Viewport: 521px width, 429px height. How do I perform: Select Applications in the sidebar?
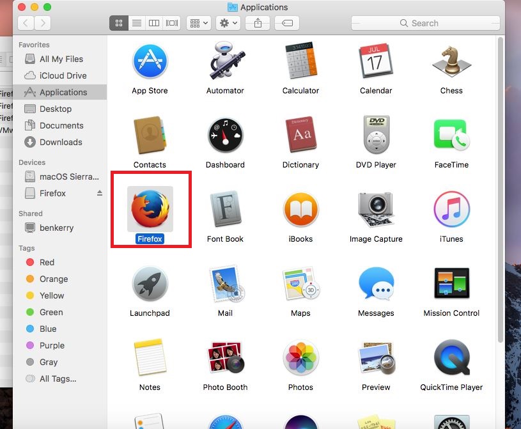click(x=60, y=92)
